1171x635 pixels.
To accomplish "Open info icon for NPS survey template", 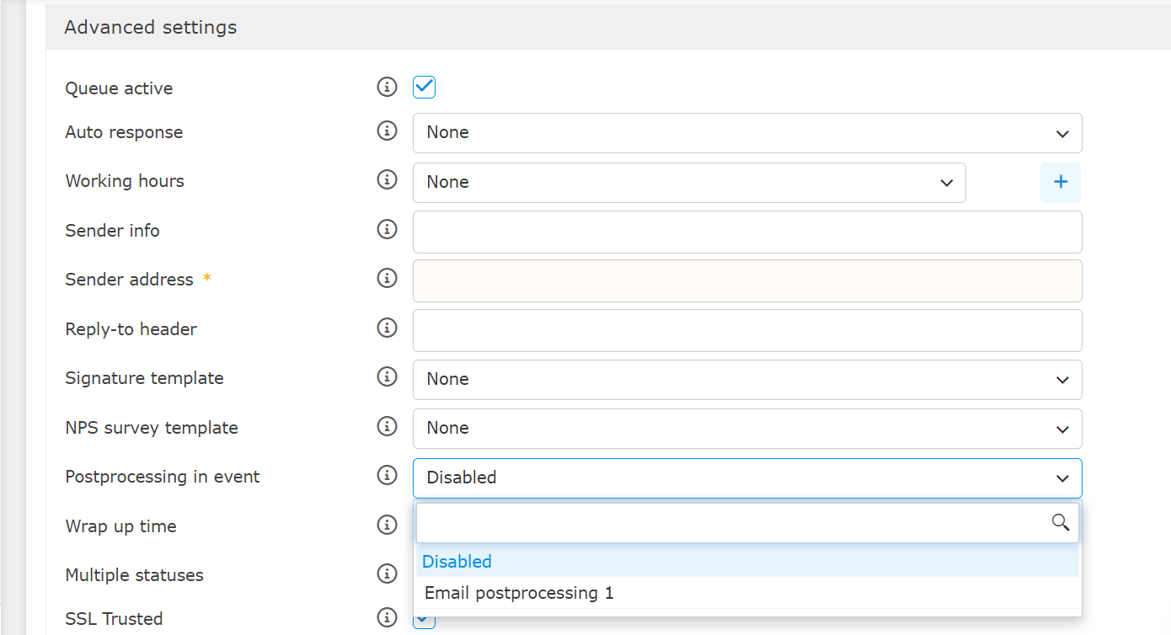I will [x=387, y=426].
